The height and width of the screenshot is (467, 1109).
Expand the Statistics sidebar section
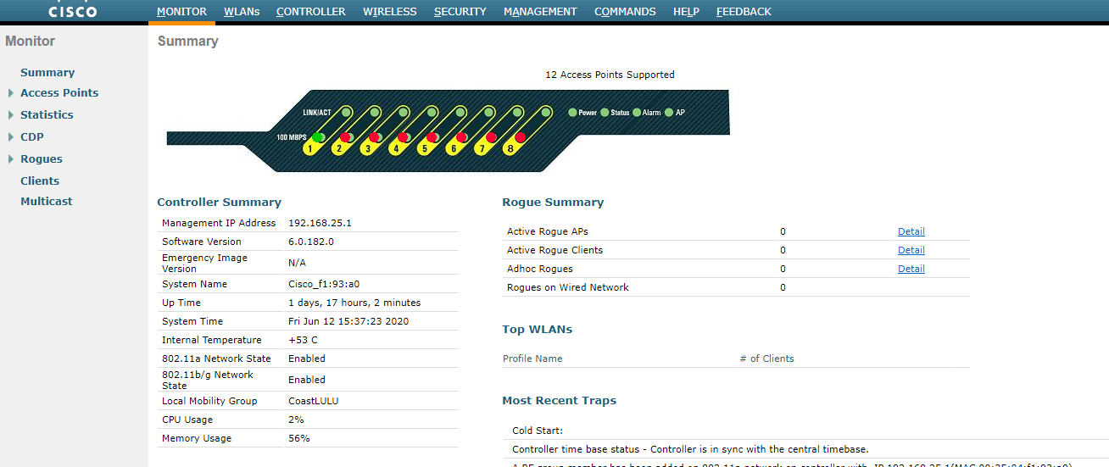point(11,115)
